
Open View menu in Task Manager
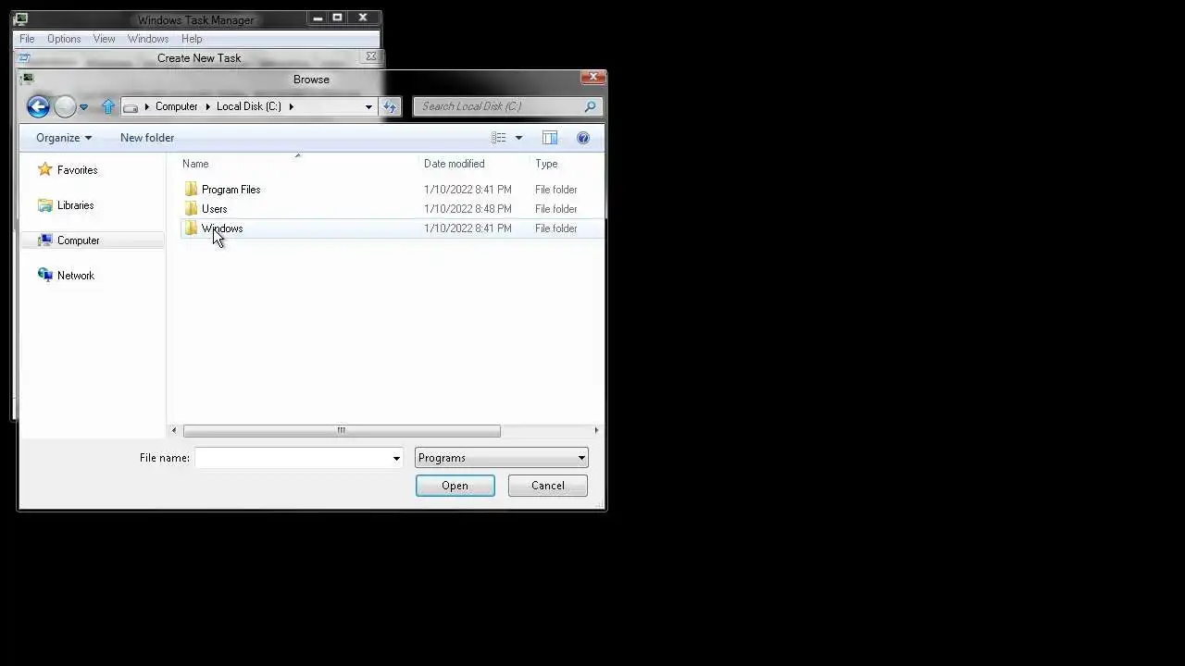coord(104,39)
